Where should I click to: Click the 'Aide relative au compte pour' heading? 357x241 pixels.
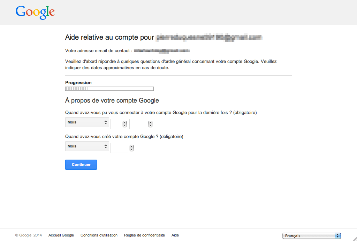click(109, 38)
